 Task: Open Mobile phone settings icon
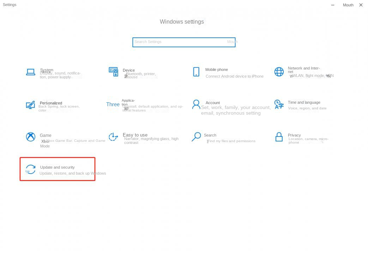(x=196, y=72)
